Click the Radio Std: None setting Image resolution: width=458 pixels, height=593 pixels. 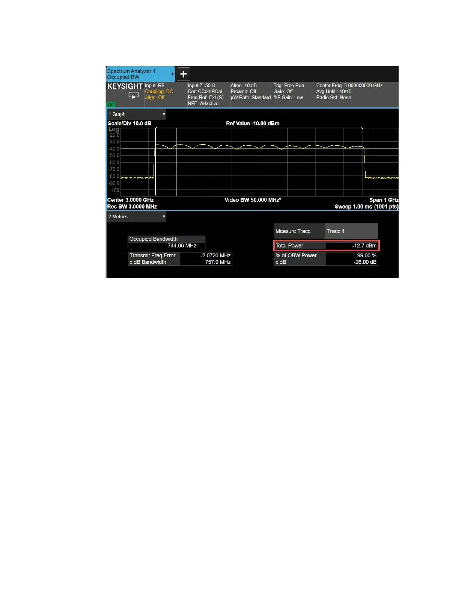pyautogui.click(x=334, y=97)
